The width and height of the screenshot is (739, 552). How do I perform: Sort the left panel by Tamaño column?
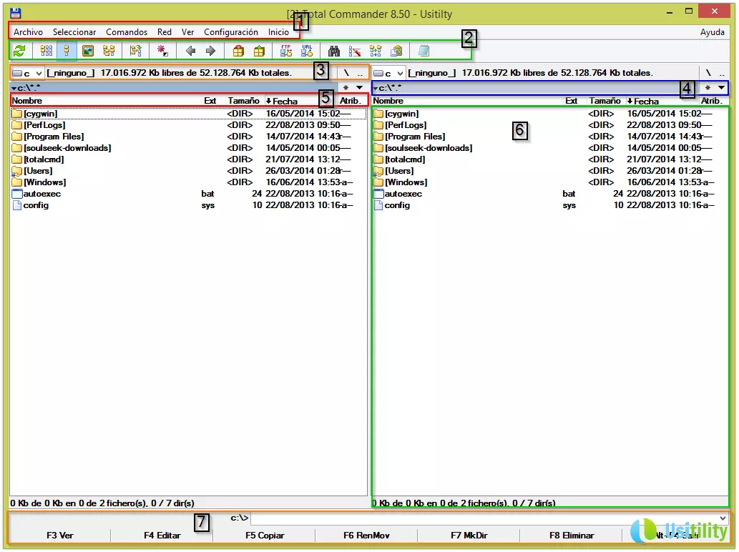click(x=243, y=101)
